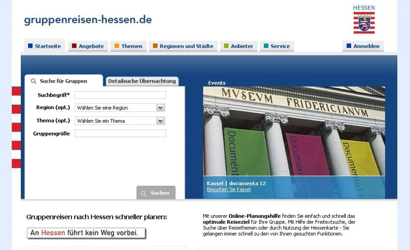Click the magnifier icon on Suche für Gruppen
Viewport: 410px width, 250px height.
pyautogui.click(x=33, y=81)
